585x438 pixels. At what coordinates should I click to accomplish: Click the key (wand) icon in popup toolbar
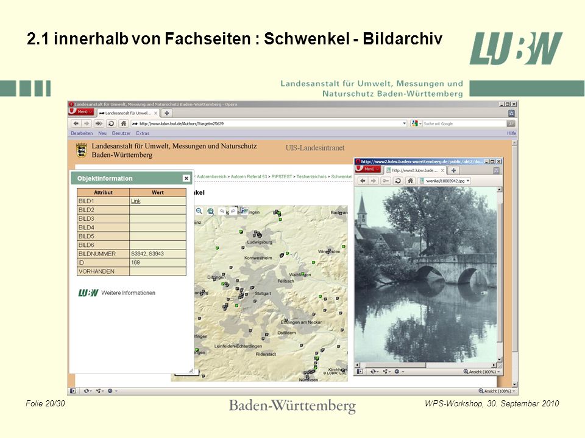pos(386,181)
